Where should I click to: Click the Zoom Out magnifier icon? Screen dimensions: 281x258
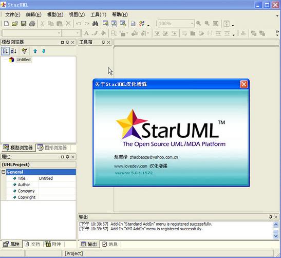pos(207,24)
